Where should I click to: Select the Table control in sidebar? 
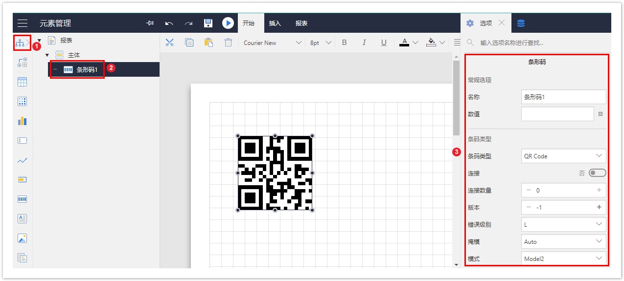[22, 82]
